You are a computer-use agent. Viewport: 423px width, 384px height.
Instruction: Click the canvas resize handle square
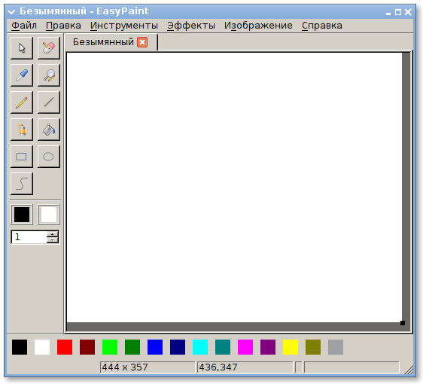click(403, 323)
